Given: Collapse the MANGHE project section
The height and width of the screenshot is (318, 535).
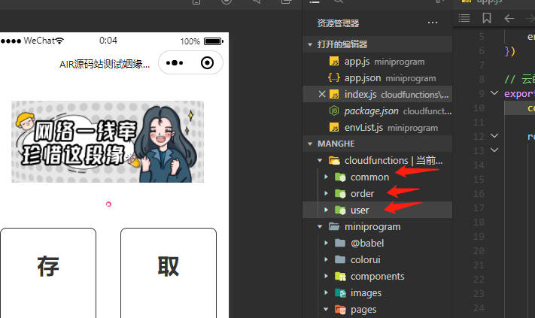Looking at the screenshot, I should pyautogui.click(x=310, y=144).
